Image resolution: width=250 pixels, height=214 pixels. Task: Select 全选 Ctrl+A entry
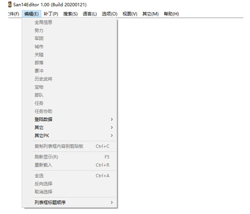70,176
